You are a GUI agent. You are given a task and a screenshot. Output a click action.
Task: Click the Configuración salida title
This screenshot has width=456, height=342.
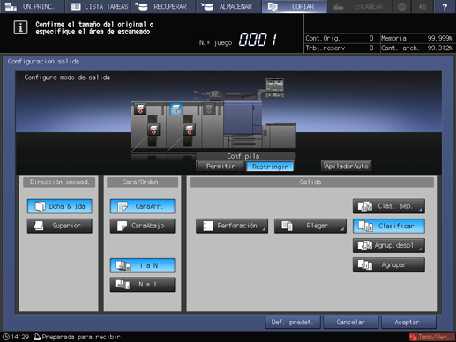[43, 62]
